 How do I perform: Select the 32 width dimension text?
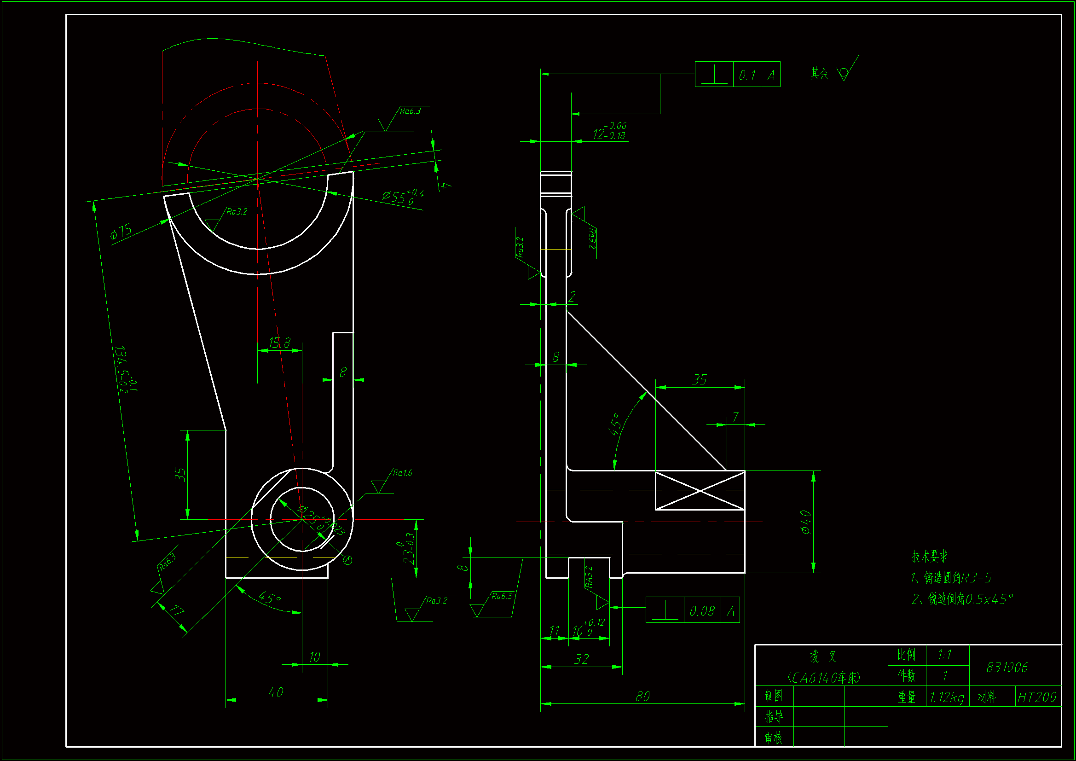pyautogui.click(x=581, y=659)
